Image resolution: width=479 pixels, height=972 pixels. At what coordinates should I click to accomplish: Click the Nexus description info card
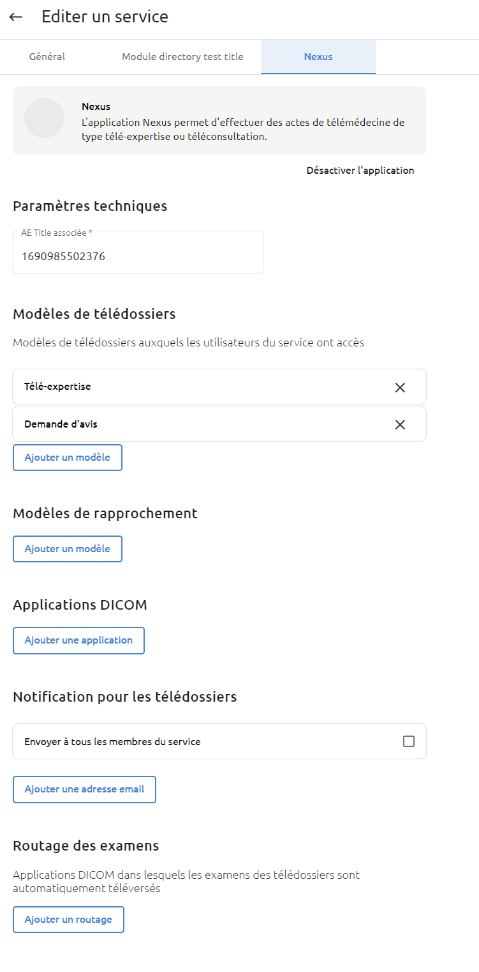click(x=219, y=121)
